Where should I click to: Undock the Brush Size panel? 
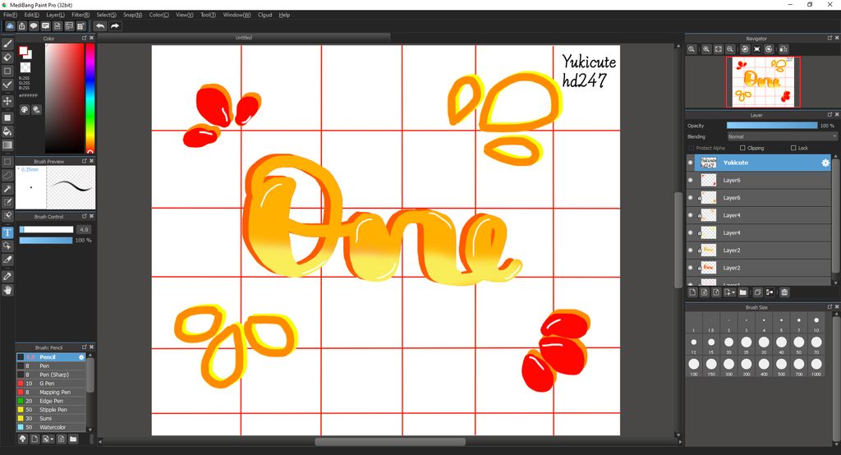[x=830, y=307]
